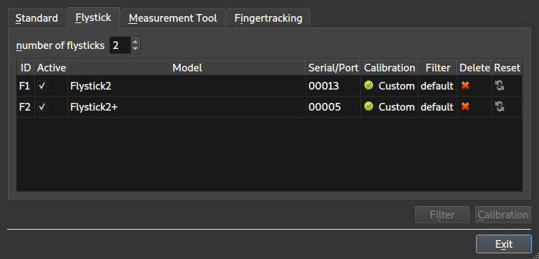Screen dimensions: 539x259
Task: Increase the number of flysticks
Action: pos(135,41)
